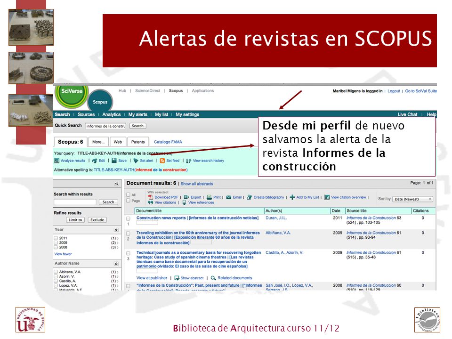452x339 pixels.
Task: Click the Edit query icon
Action: [x=94, y=161]
